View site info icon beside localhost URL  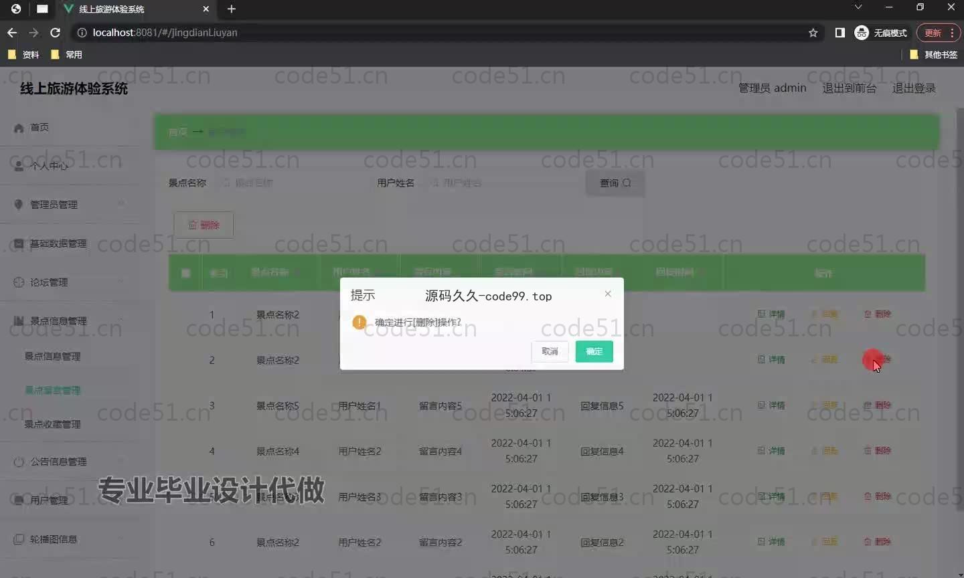[x=82, y=32]
